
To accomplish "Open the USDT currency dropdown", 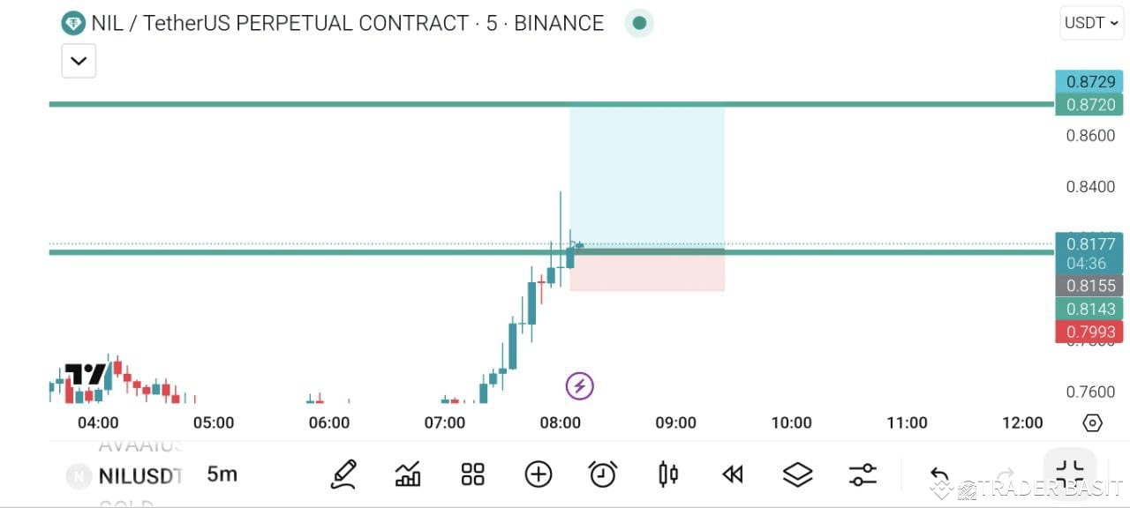I will coord(1092,23).
